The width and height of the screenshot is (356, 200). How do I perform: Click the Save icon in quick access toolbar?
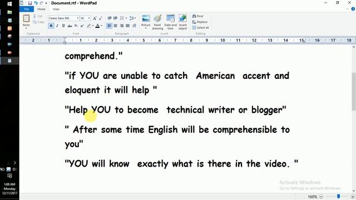29,3
